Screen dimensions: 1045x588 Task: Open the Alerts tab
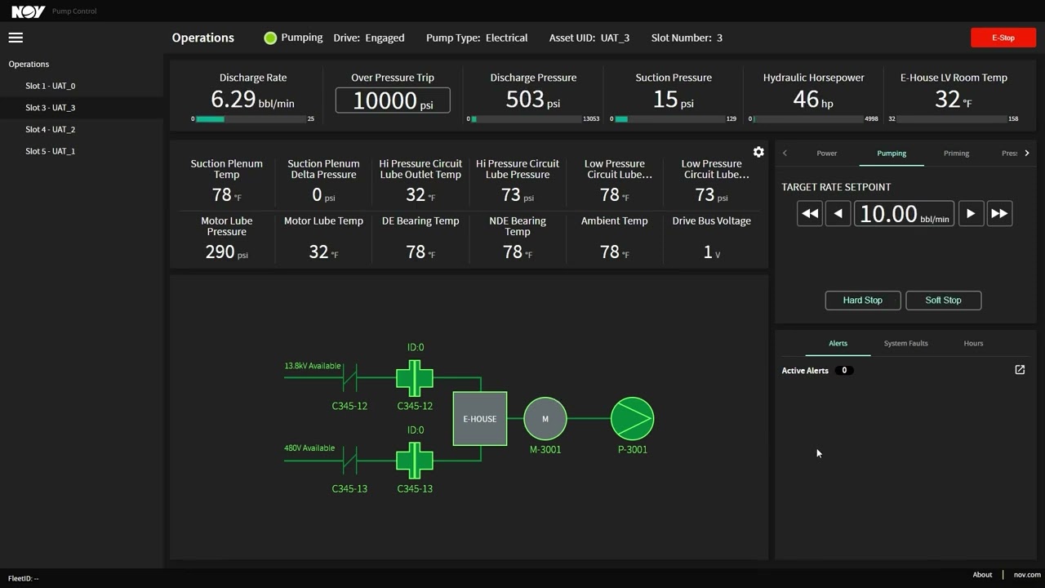(x=838, y=343)
